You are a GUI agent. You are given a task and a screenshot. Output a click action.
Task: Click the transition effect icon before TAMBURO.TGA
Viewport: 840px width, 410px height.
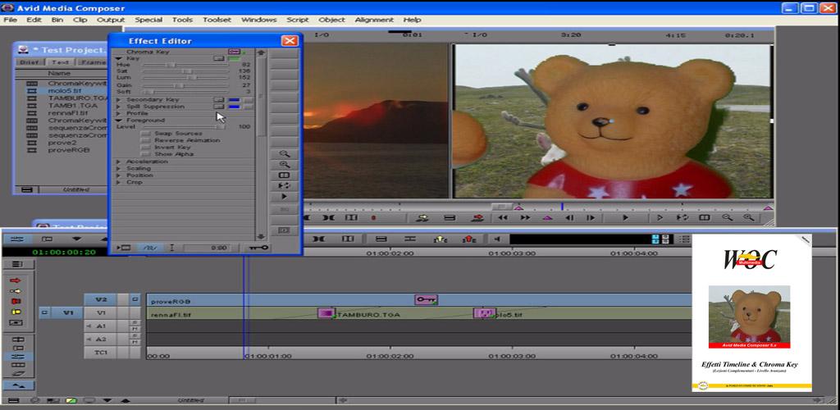[x=326, y=313]
